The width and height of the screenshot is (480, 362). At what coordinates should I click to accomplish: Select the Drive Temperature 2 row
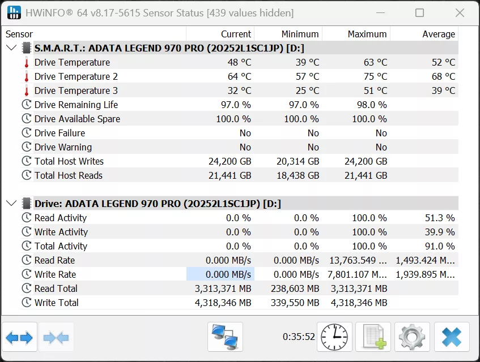click(239, 76)
